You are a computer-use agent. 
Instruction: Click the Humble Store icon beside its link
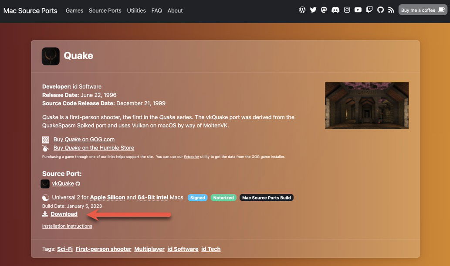[x=45, y=147]
